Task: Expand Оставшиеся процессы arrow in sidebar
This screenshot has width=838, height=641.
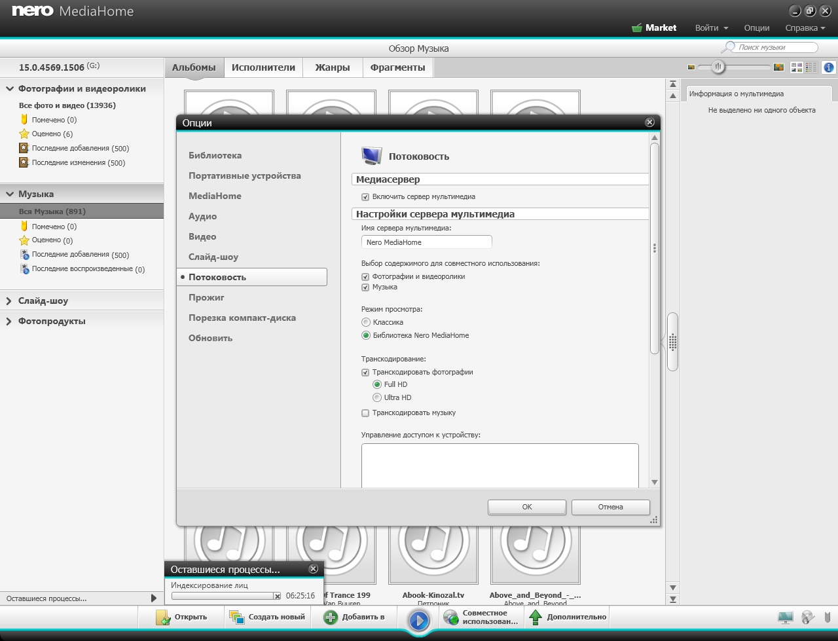Action: (x=154, y=598)
